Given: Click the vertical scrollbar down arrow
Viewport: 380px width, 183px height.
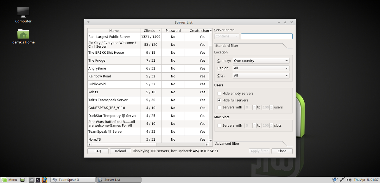Looking at the screenshot, I should tap(211, 140).
